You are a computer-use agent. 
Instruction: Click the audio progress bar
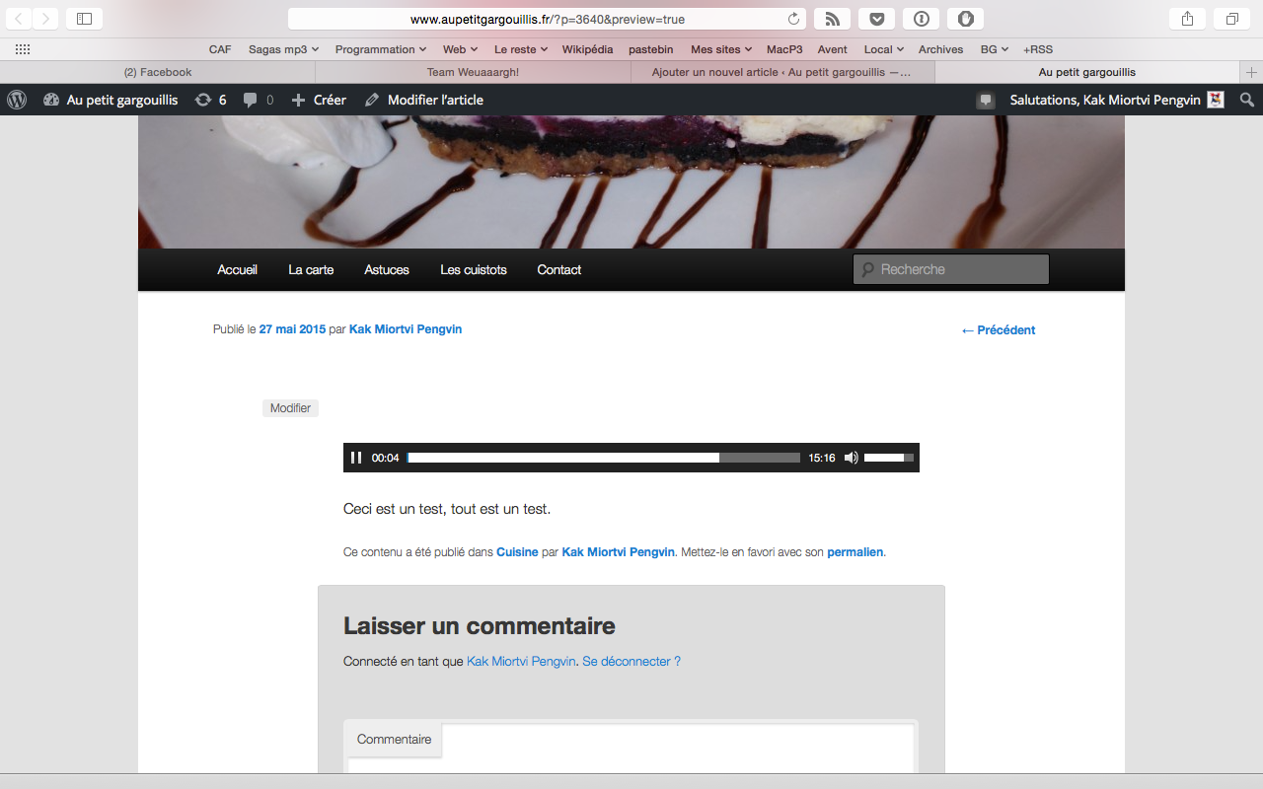coord(603,458)
